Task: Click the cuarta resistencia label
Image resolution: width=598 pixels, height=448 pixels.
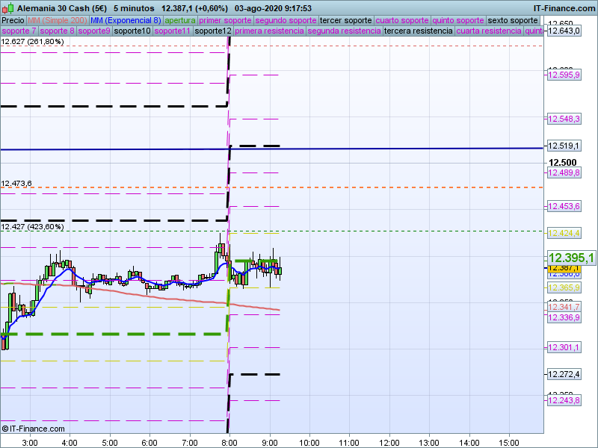Action: (x=489, y=31)
